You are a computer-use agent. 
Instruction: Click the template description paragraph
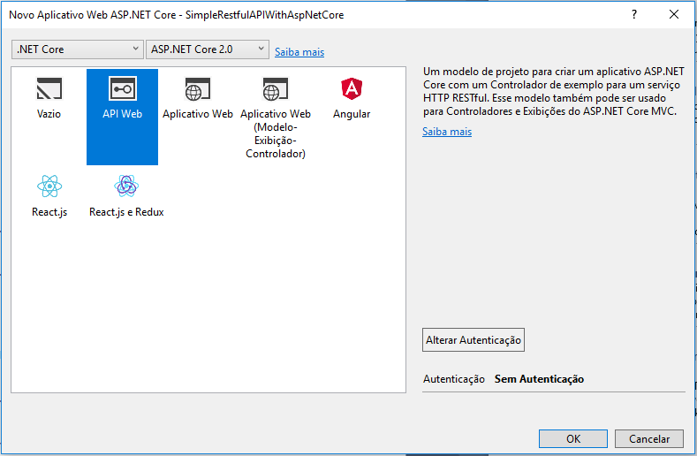553,92
